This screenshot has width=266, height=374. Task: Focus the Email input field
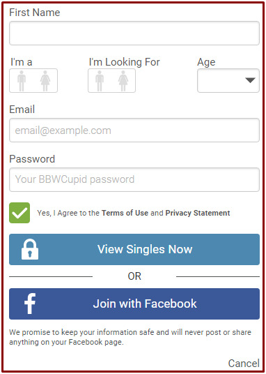pos(134,130)
